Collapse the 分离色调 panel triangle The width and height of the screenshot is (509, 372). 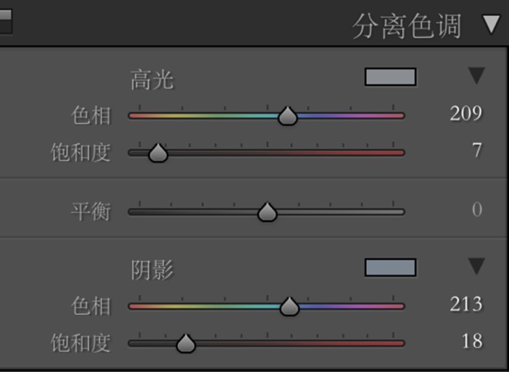click(491, 24)
